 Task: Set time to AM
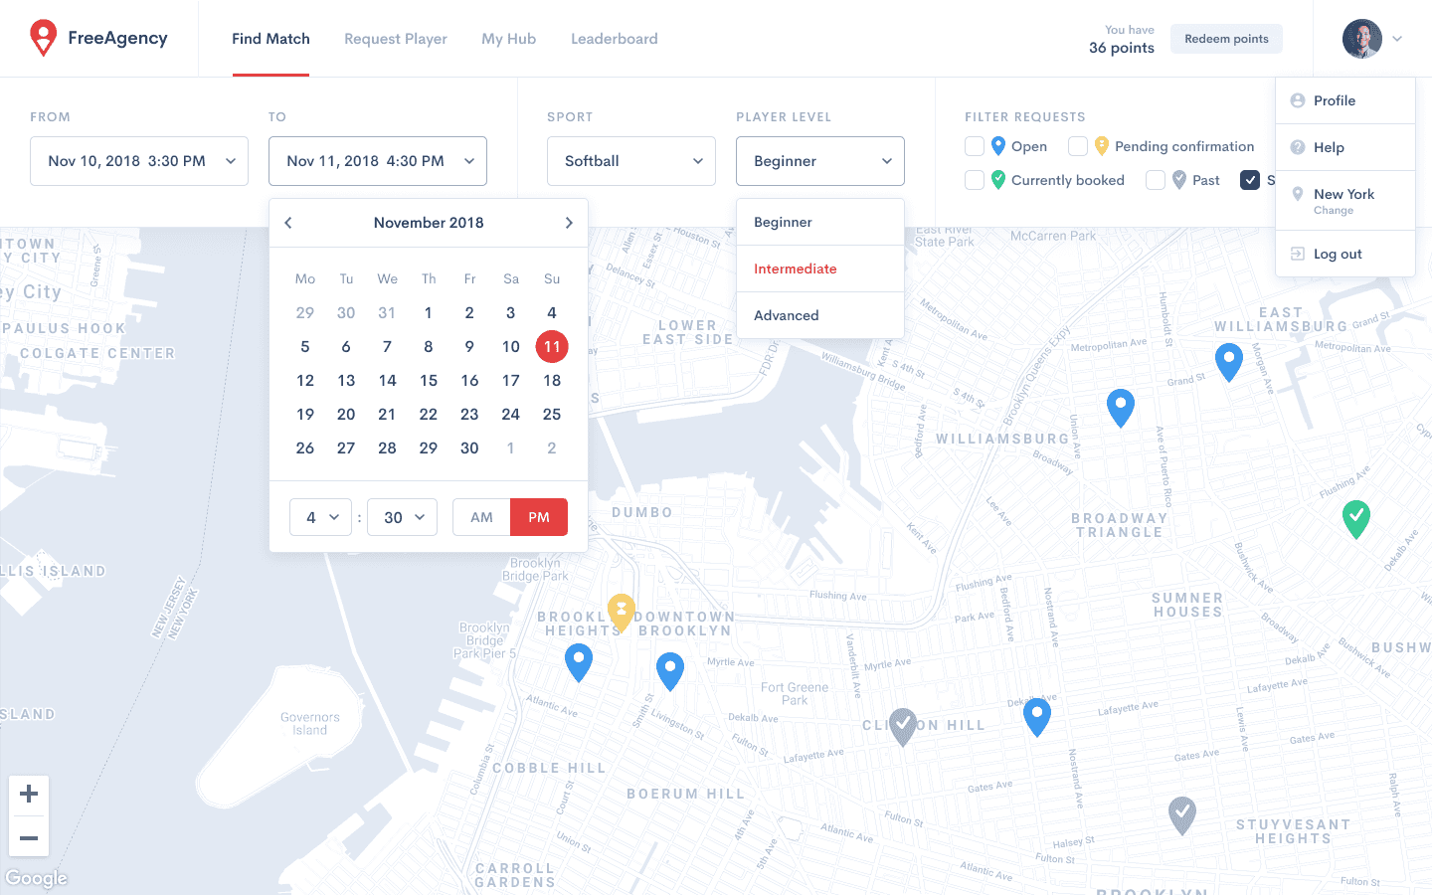click(481, 517)
